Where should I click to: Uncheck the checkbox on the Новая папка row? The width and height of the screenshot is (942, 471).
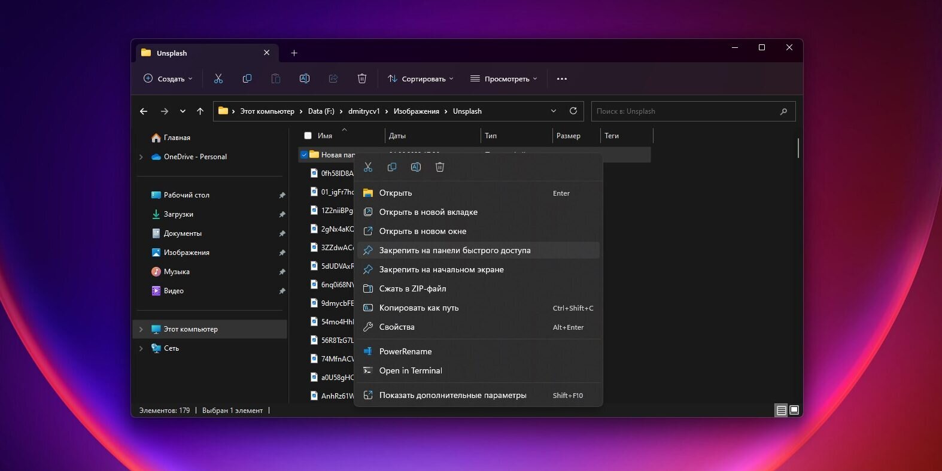304,154
